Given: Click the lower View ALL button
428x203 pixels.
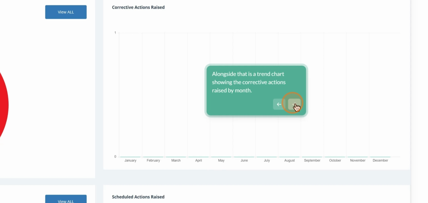Looking at the screenshot, I should pos(66,200).
